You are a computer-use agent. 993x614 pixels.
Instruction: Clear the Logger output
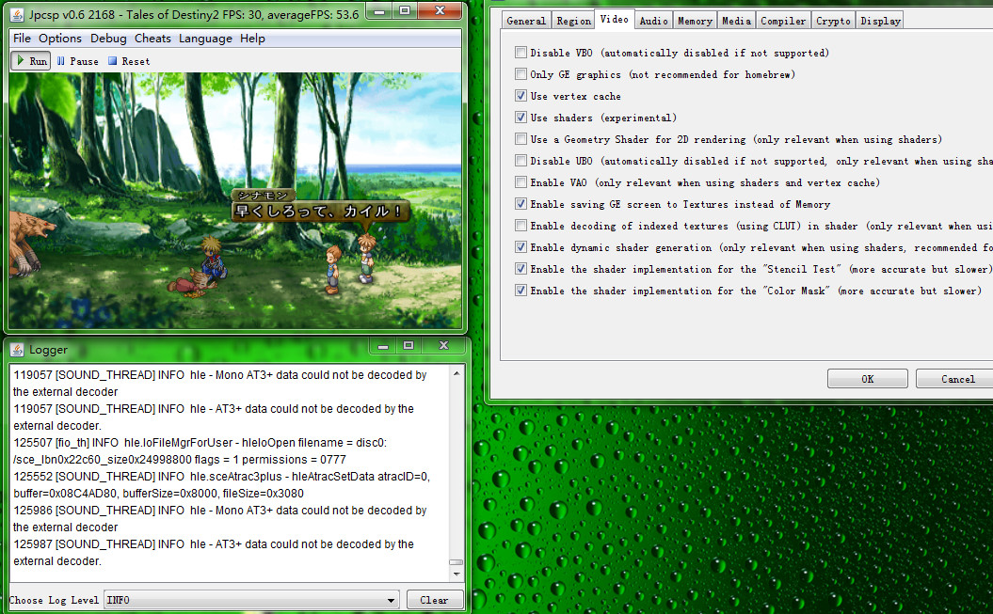point(434,600)
